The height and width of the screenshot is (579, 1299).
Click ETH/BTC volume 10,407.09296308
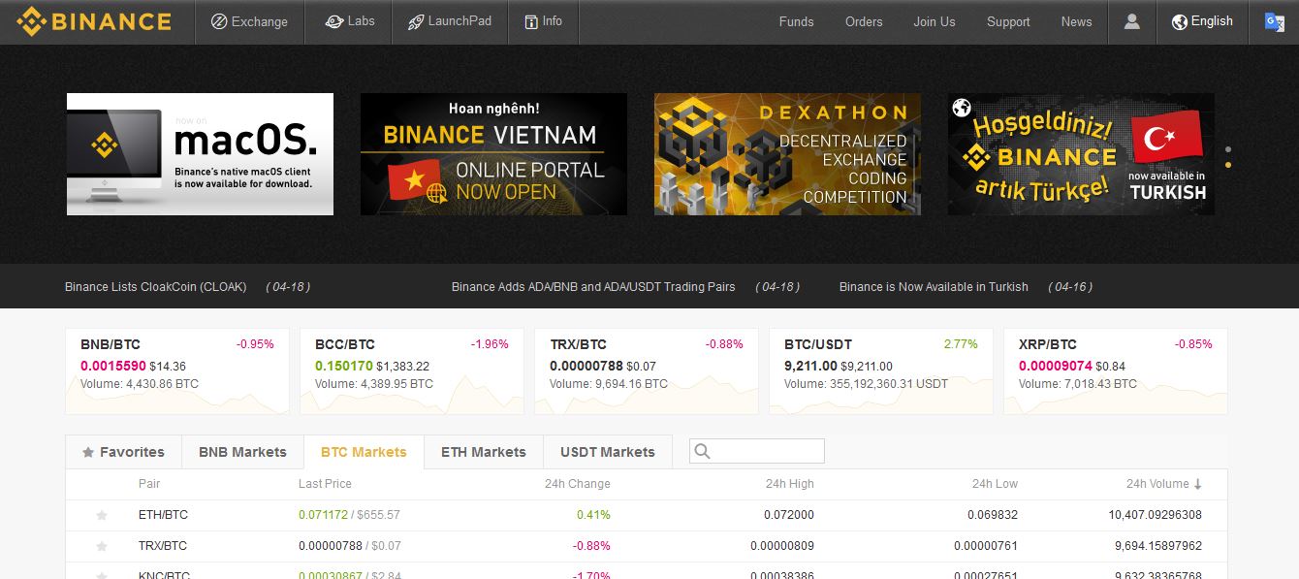[1156, 515]
